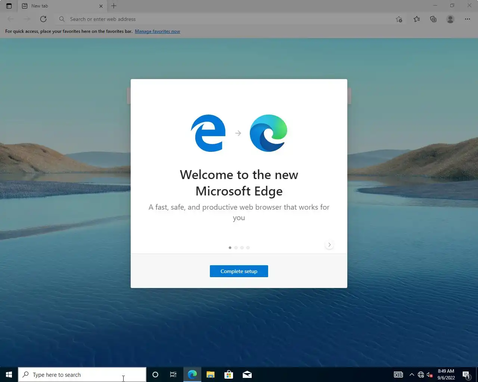Click the Complete setup button
The height and width of the screenshot is (382, 478).
pos(239,271)
